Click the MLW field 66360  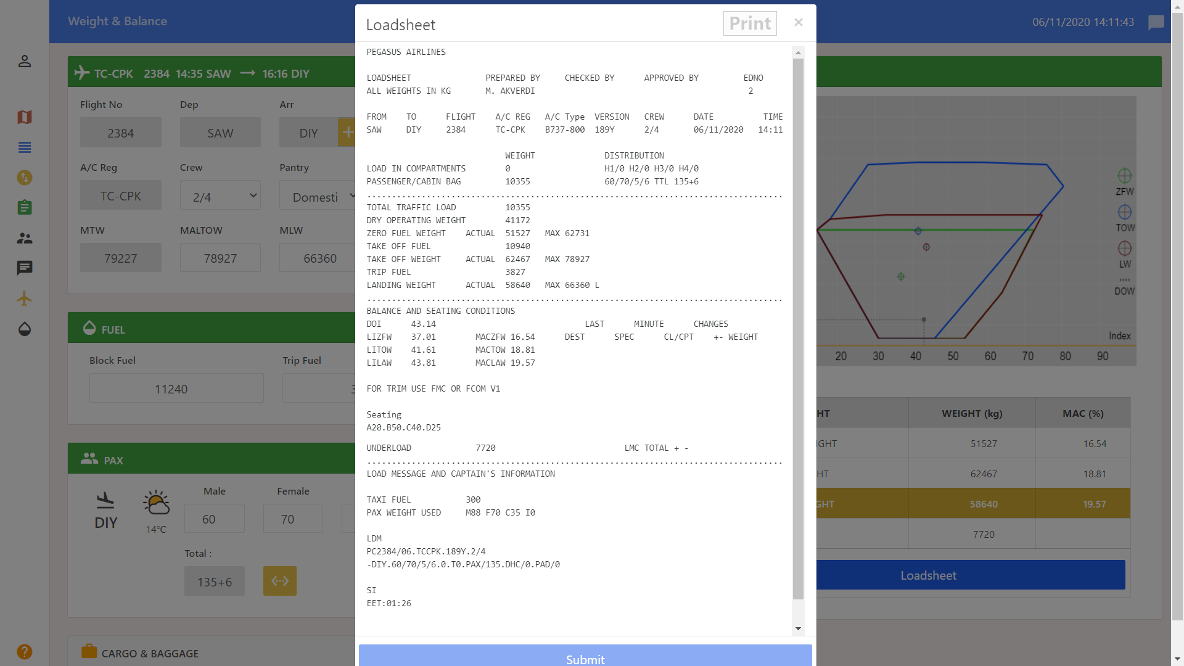(x=318, y=258)
